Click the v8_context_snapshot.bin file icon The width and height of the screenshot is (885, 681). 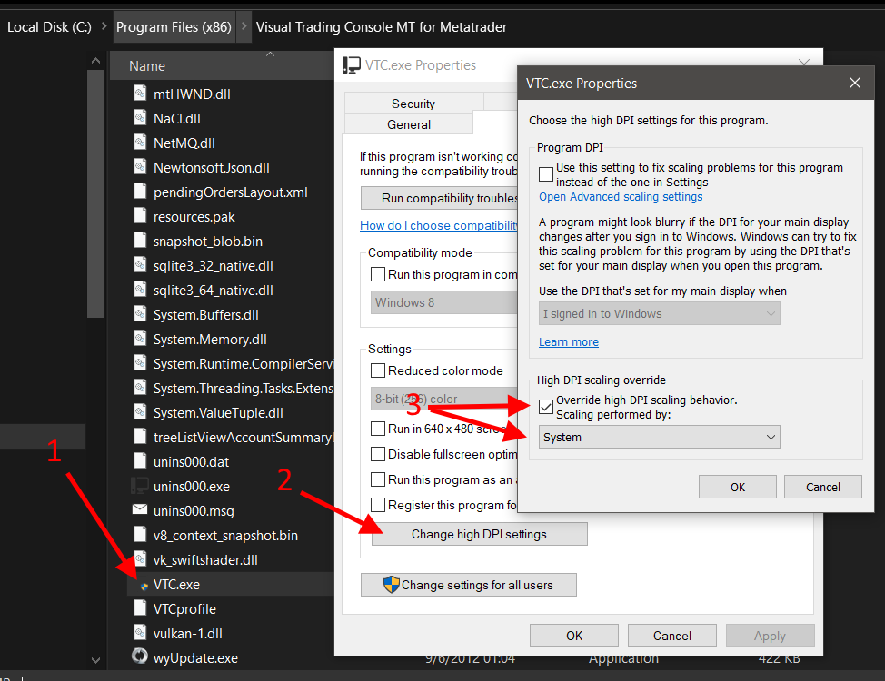(x=139, y=534)
